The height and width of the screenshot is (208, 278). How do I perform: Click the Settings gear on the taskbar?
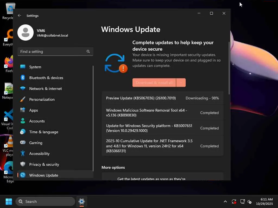(x=82, y=201)
